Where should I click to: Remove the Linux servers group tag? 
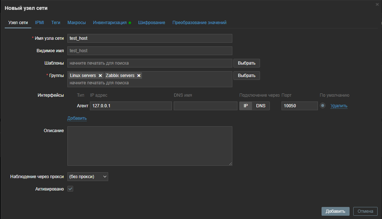point(100,76)
